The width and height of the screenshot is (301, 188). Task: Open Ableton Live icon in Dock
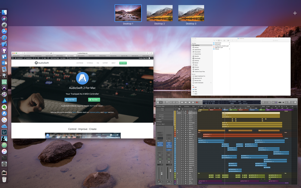[4, 82]
